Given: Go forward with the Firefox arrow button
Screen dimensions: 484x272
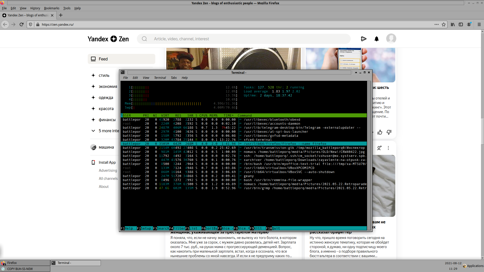Looking at the screenshot, I should pos(13,24).
